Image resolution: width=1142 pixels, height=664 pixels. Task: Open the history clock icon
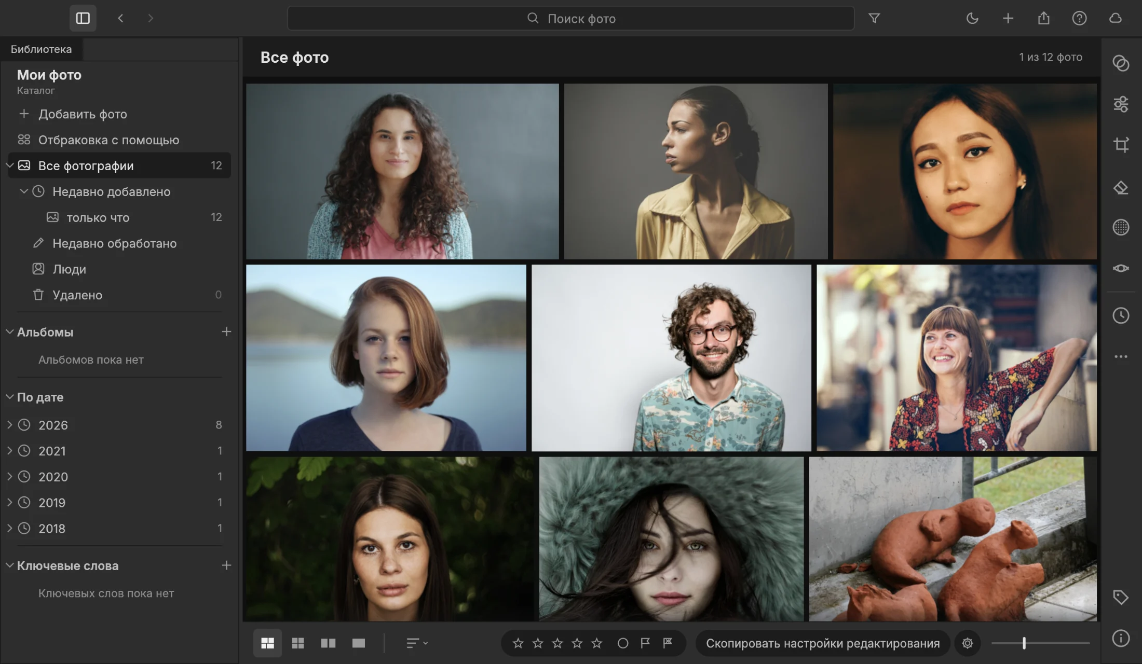tap(1121, 315)
